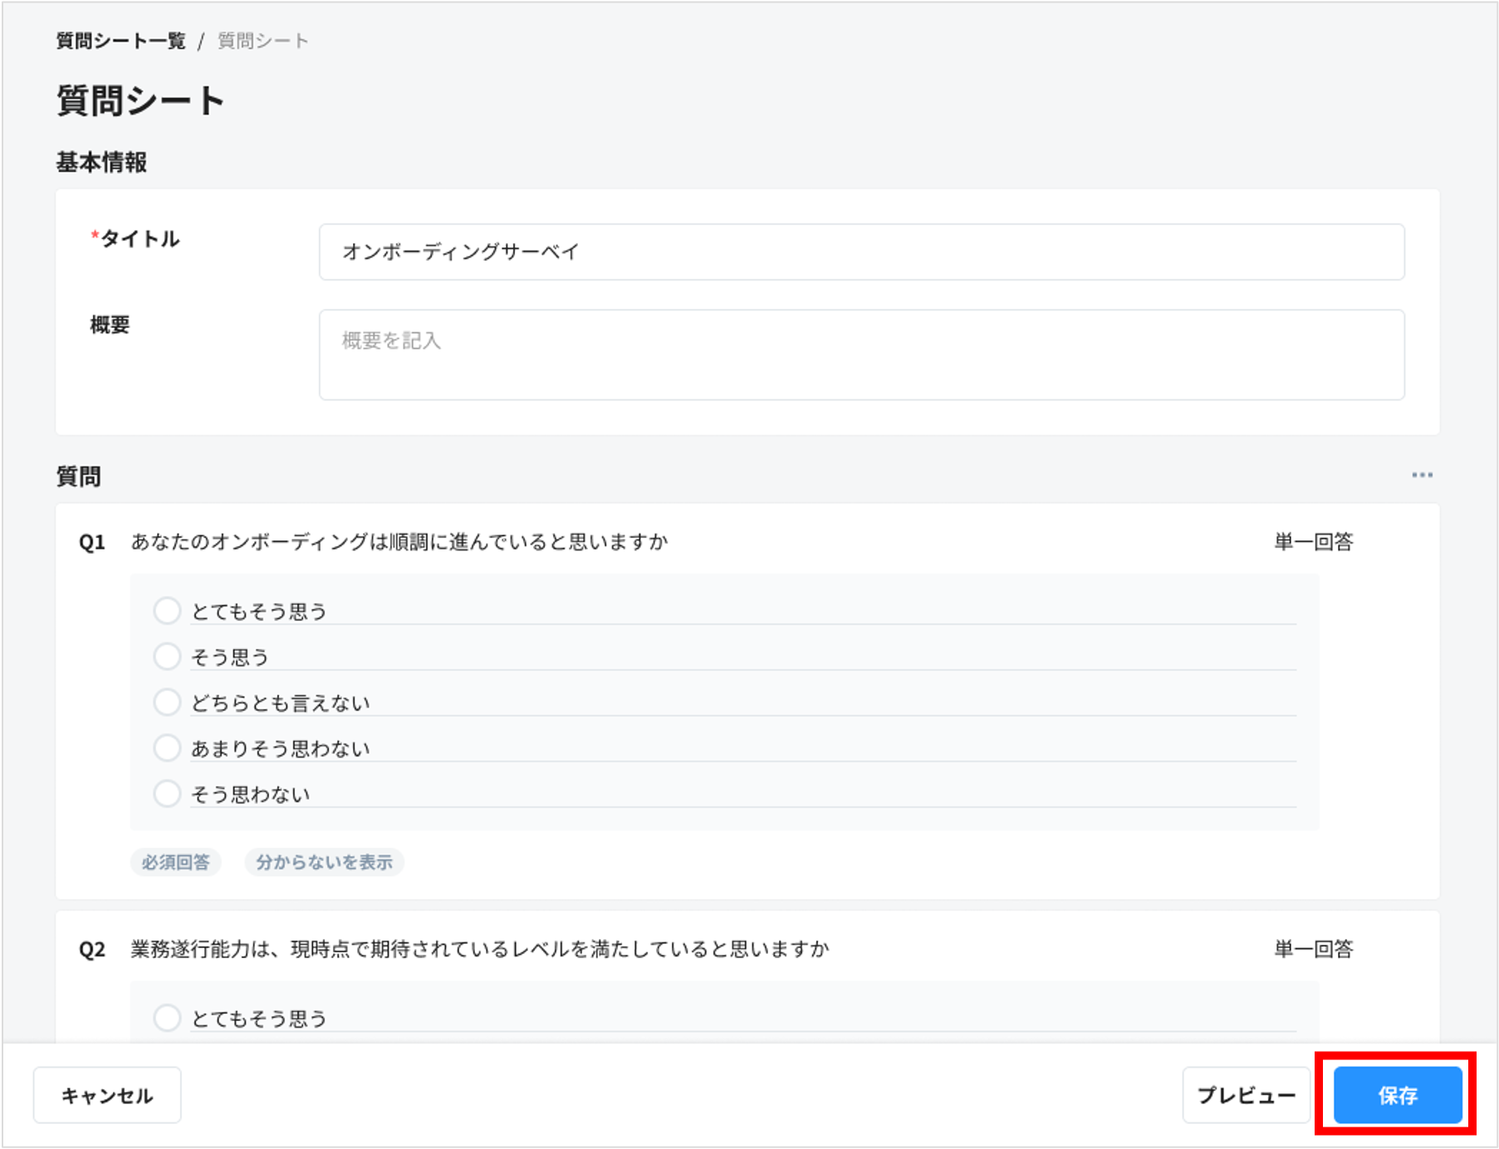The height and width of the screenshot is (1149, 1499).
Task: Navigate back to 質問シート一覧
Action: point(120,40)
